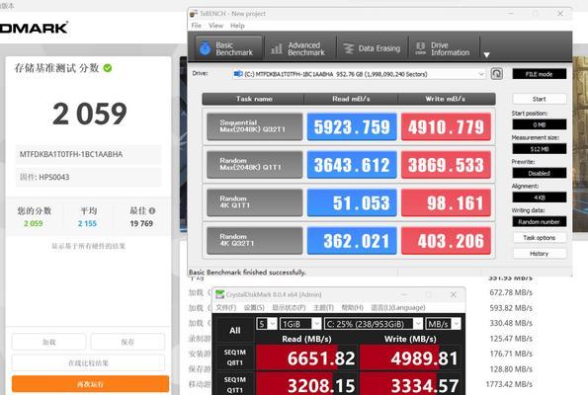Image resolution: width=588 pixels, height=395 pixels.
Task: Run Sequential Max(2048K) Q32T1 task
Action: tap(255, 126)
